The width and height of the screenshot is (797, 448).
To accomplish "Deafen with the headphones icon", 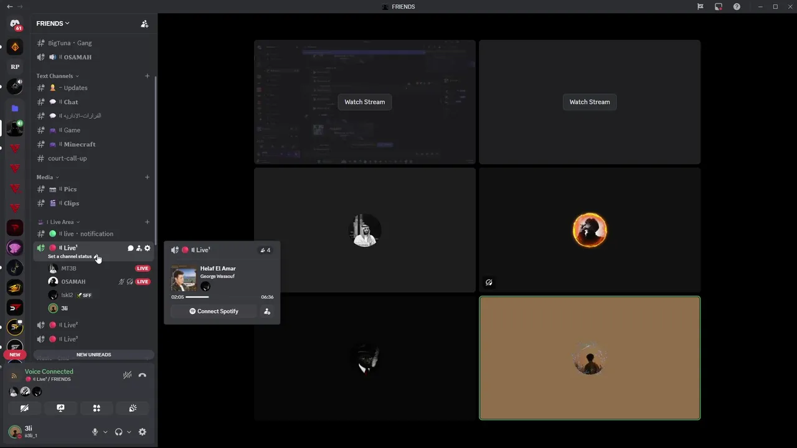I will (x=118, y=432).
